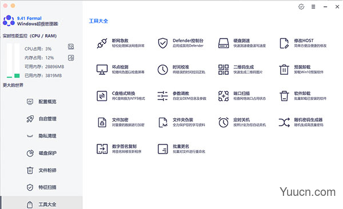Click the blue 工具大全 page heading
This screenshot has height=209, width=343.
tap(98, 21)
